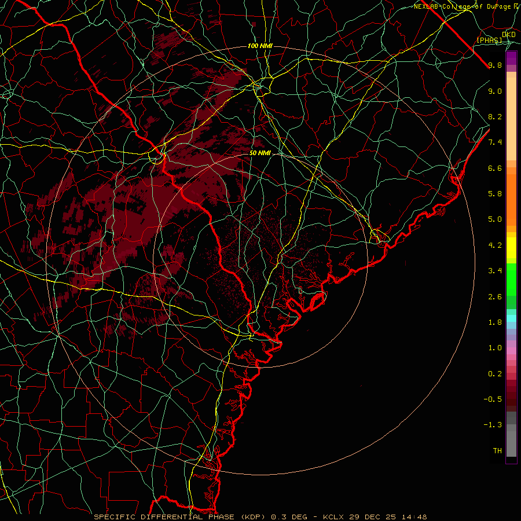Select the "2.6" scale label
521x521 pixels.
495,297
